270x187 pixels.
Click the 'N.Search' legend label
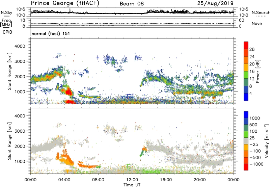pos(261,12)
